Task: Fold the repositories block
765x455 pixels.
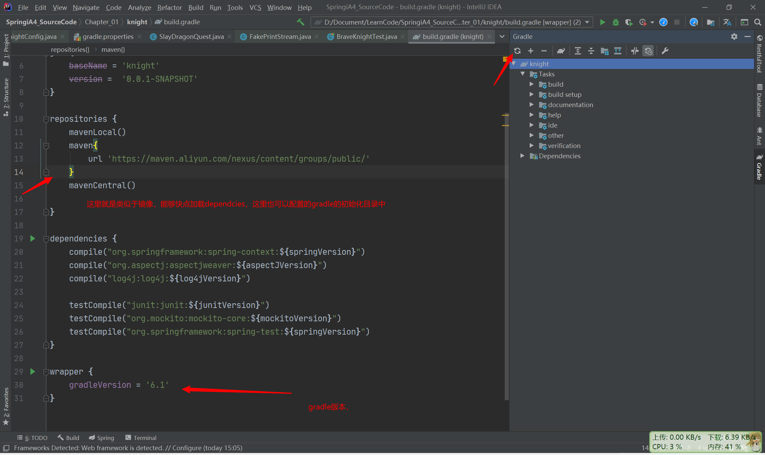Action: click(46, 119)
